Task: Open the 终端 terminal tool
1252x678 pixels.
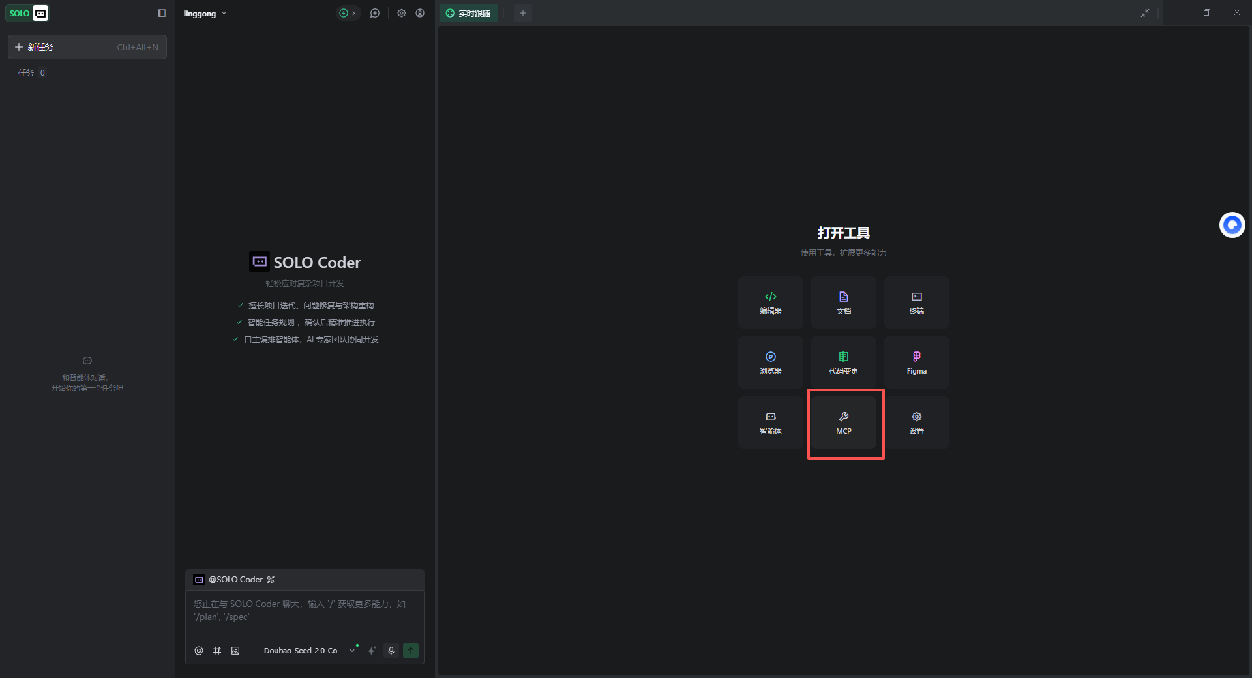Action: (x=917, y=302)
